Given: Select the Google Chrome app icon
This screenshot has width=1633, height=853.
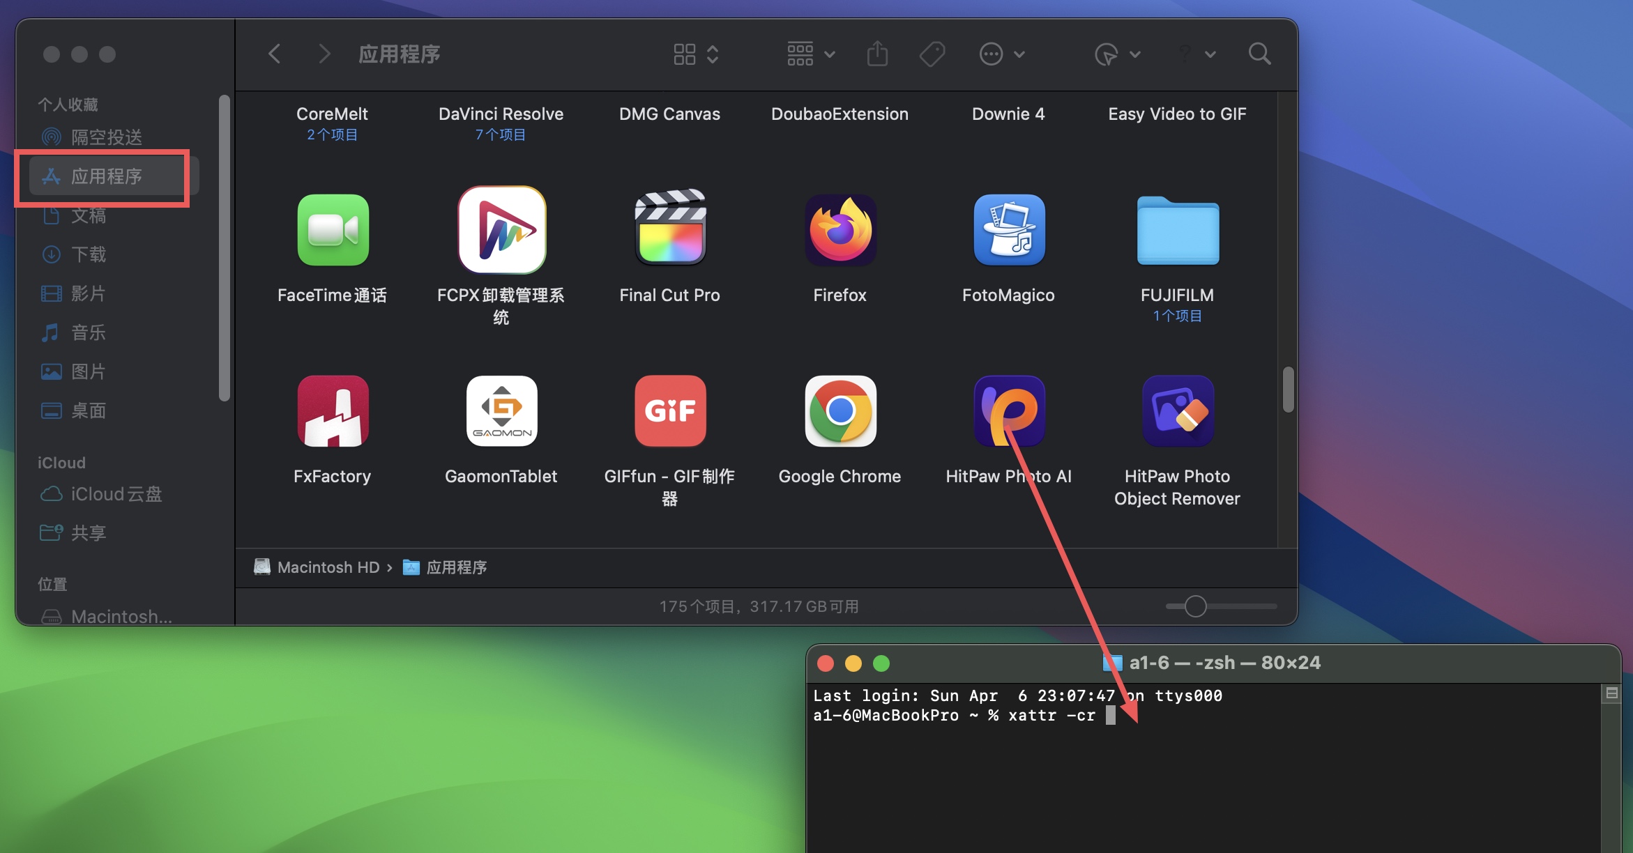Looking at the screenshot, I should (x=840, y=411).
